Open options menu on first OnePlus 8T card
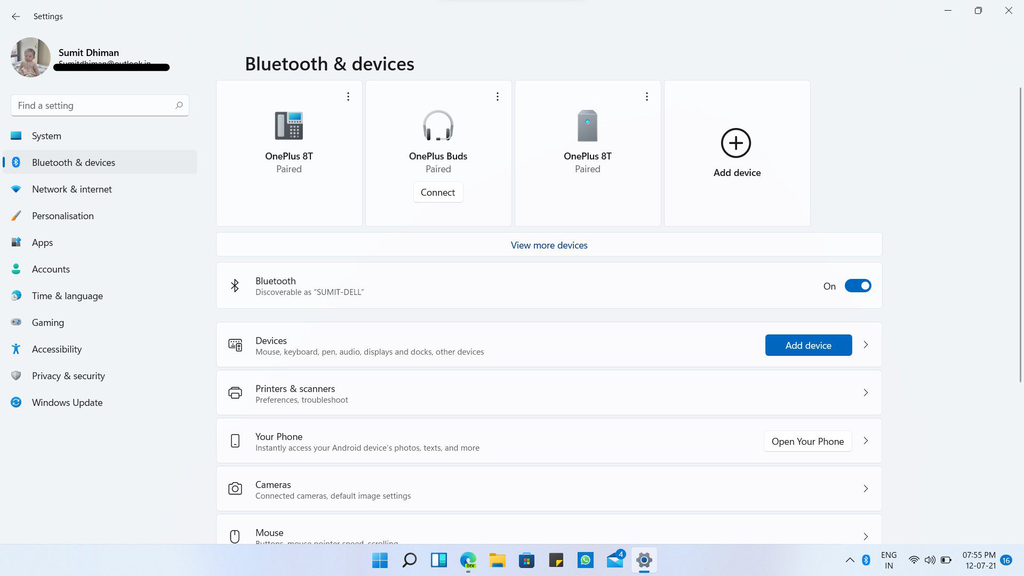This screenshot has height=576, width=1024. point(348,96)
